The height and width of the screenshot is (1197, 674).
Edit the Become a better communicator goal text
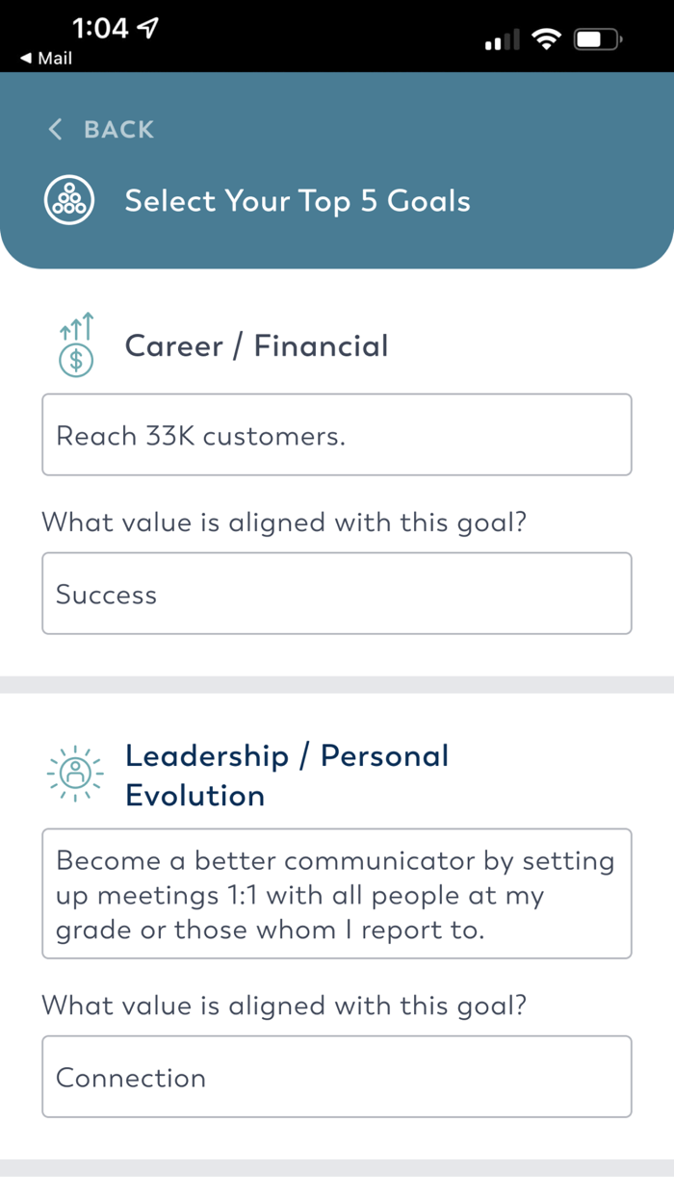pyautogui.click(x=336, y=894)
